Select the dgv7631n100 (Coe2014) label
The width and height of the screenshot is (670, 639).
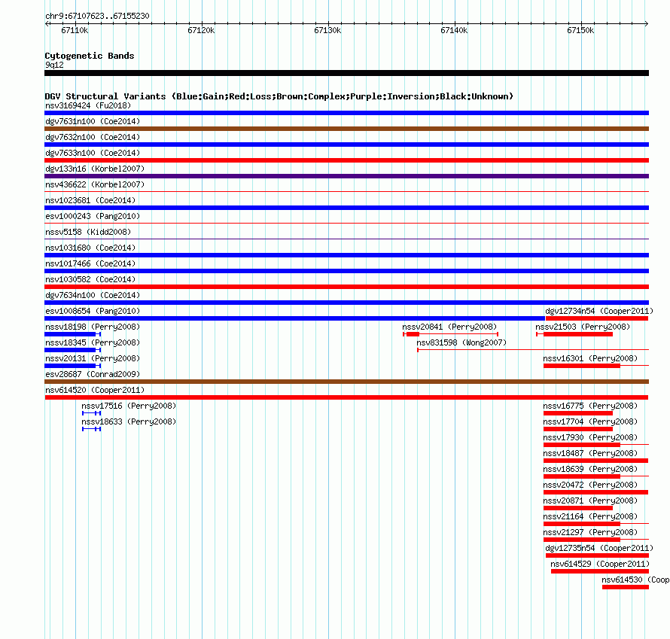coord(93,121)
